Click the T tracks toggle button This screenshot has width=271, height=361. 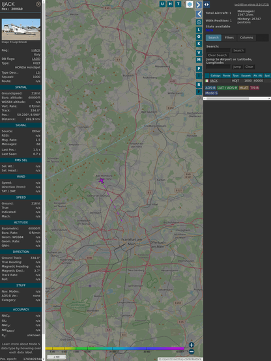(x=178, y=4)
